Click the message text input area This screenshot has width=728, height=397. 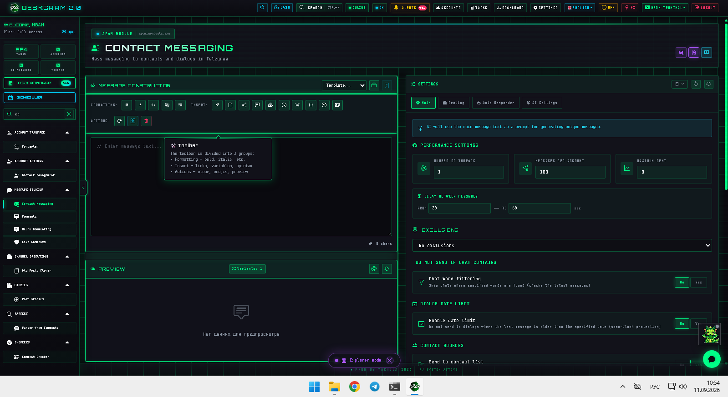point(241,187)
